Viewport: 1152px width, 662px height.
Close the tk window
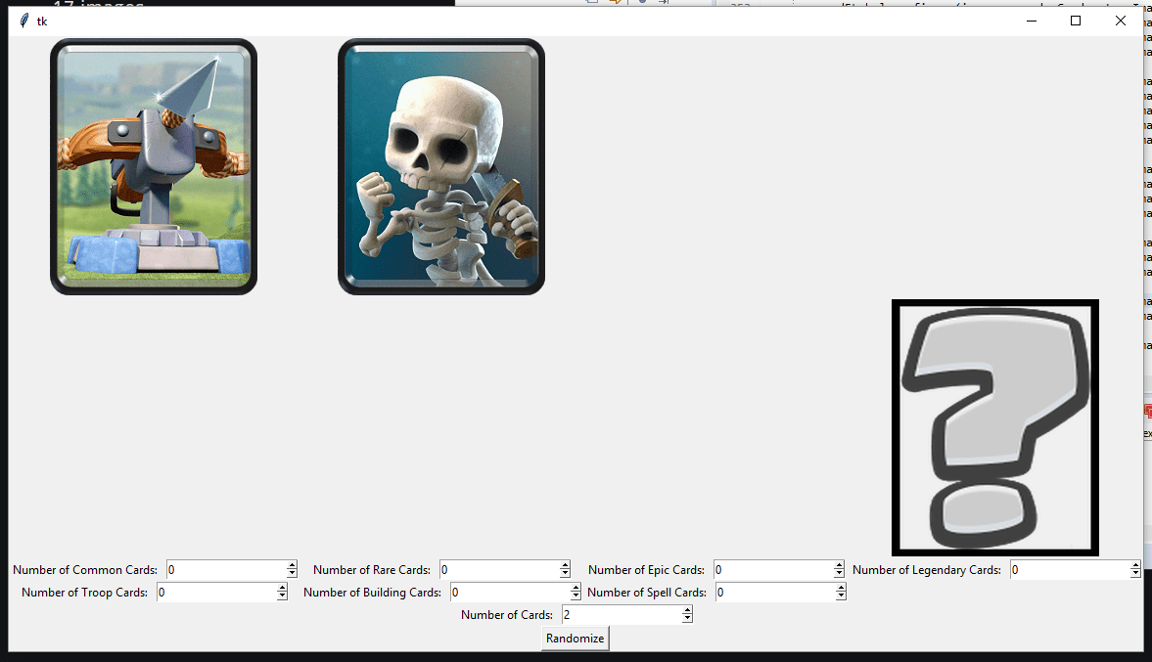pyautogui.click(x=1121, y=21)
